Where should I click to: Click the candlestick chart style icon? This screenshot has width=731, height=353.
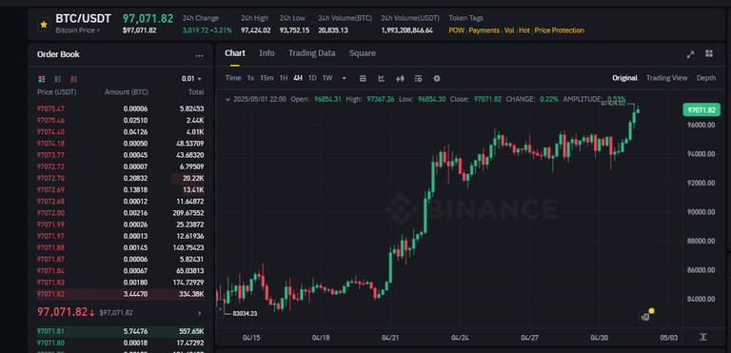pyautogui.click(x=400, y=78)
